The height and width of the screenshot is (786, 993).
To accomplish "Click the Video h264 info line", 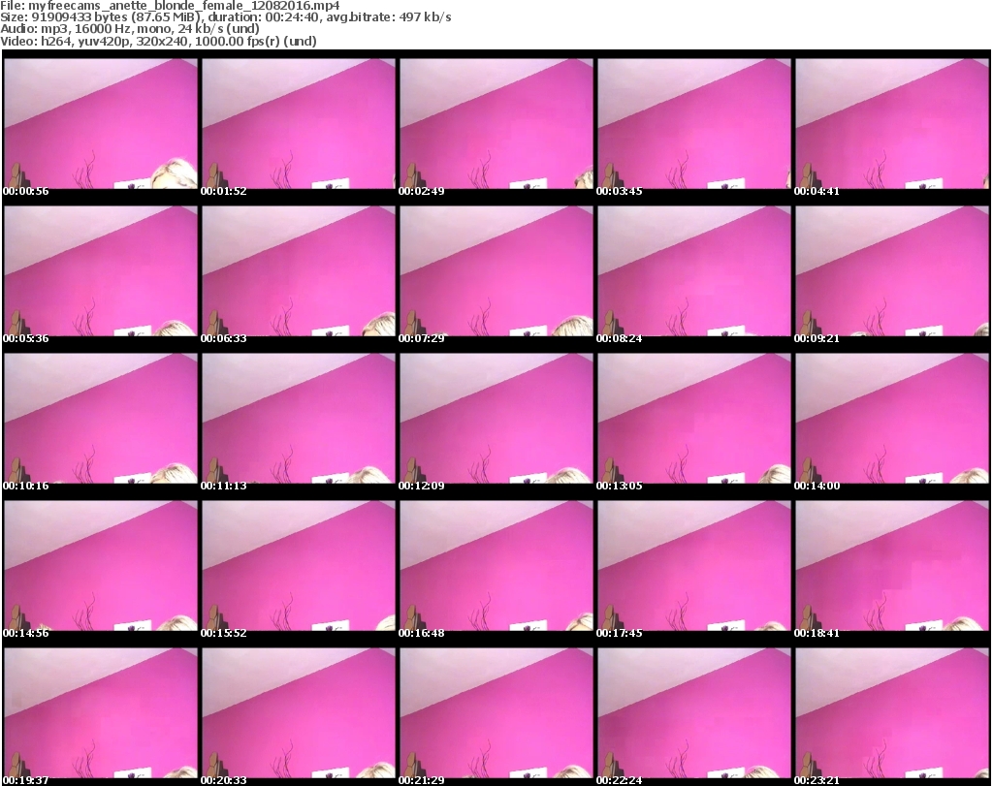I will [158, 41].
